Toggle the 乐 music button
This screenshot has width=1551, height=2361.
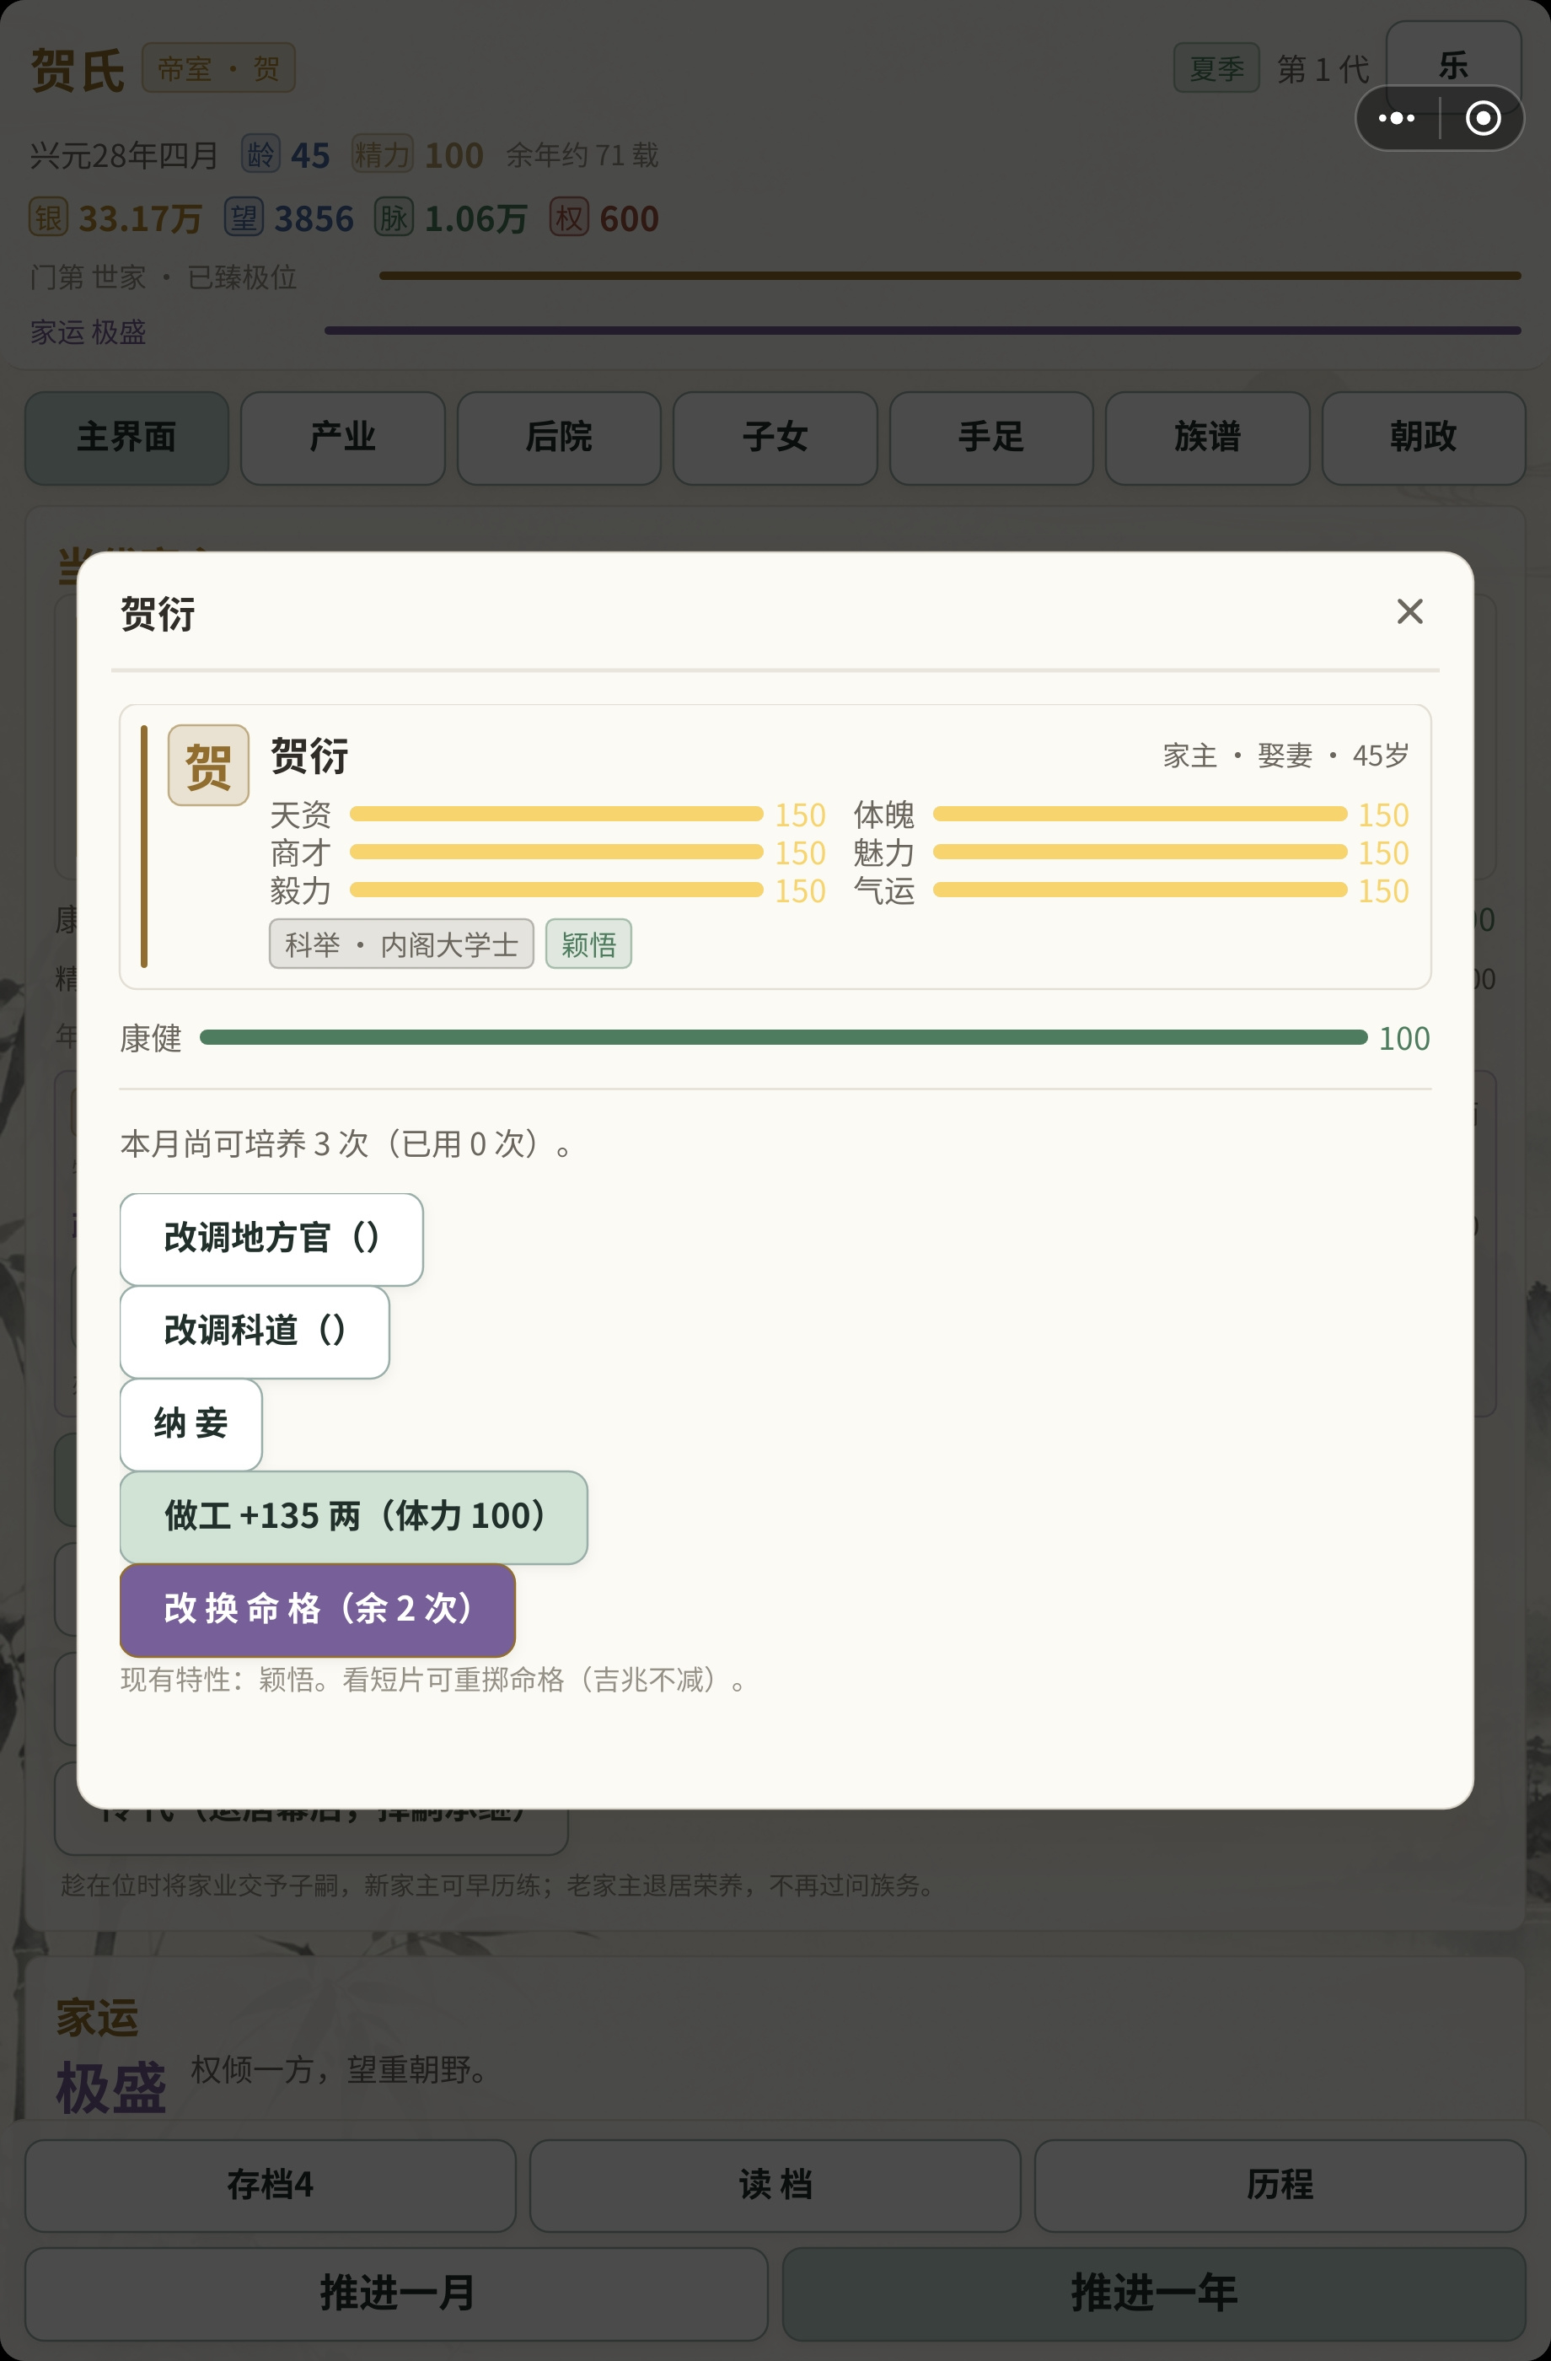point(1453,66)
